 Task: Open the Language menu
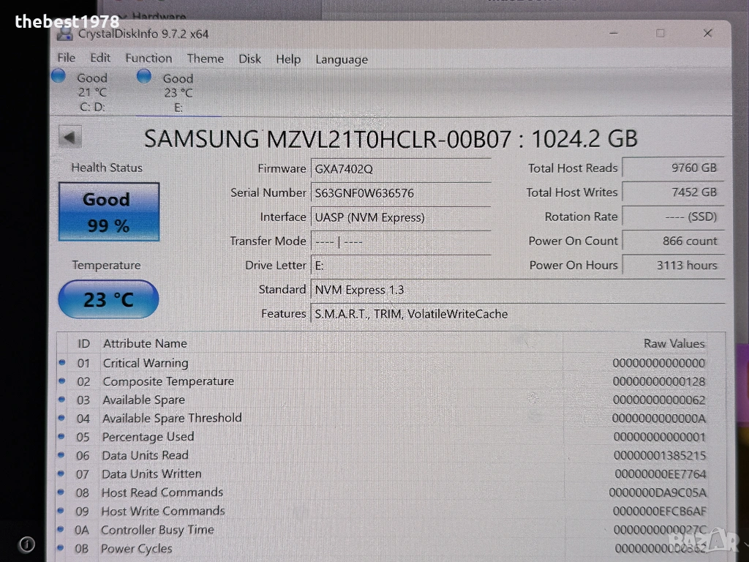click(342, 60)
